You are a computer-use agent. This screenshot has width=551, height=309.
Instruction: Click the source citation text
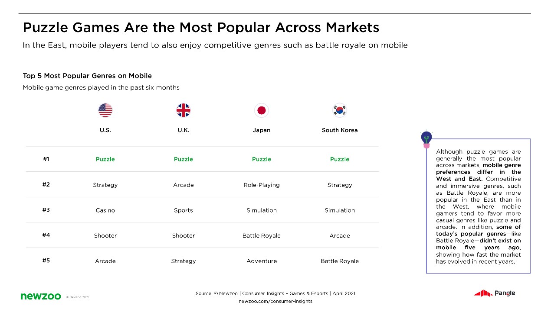pyautogui.click(x=275, y=293)
